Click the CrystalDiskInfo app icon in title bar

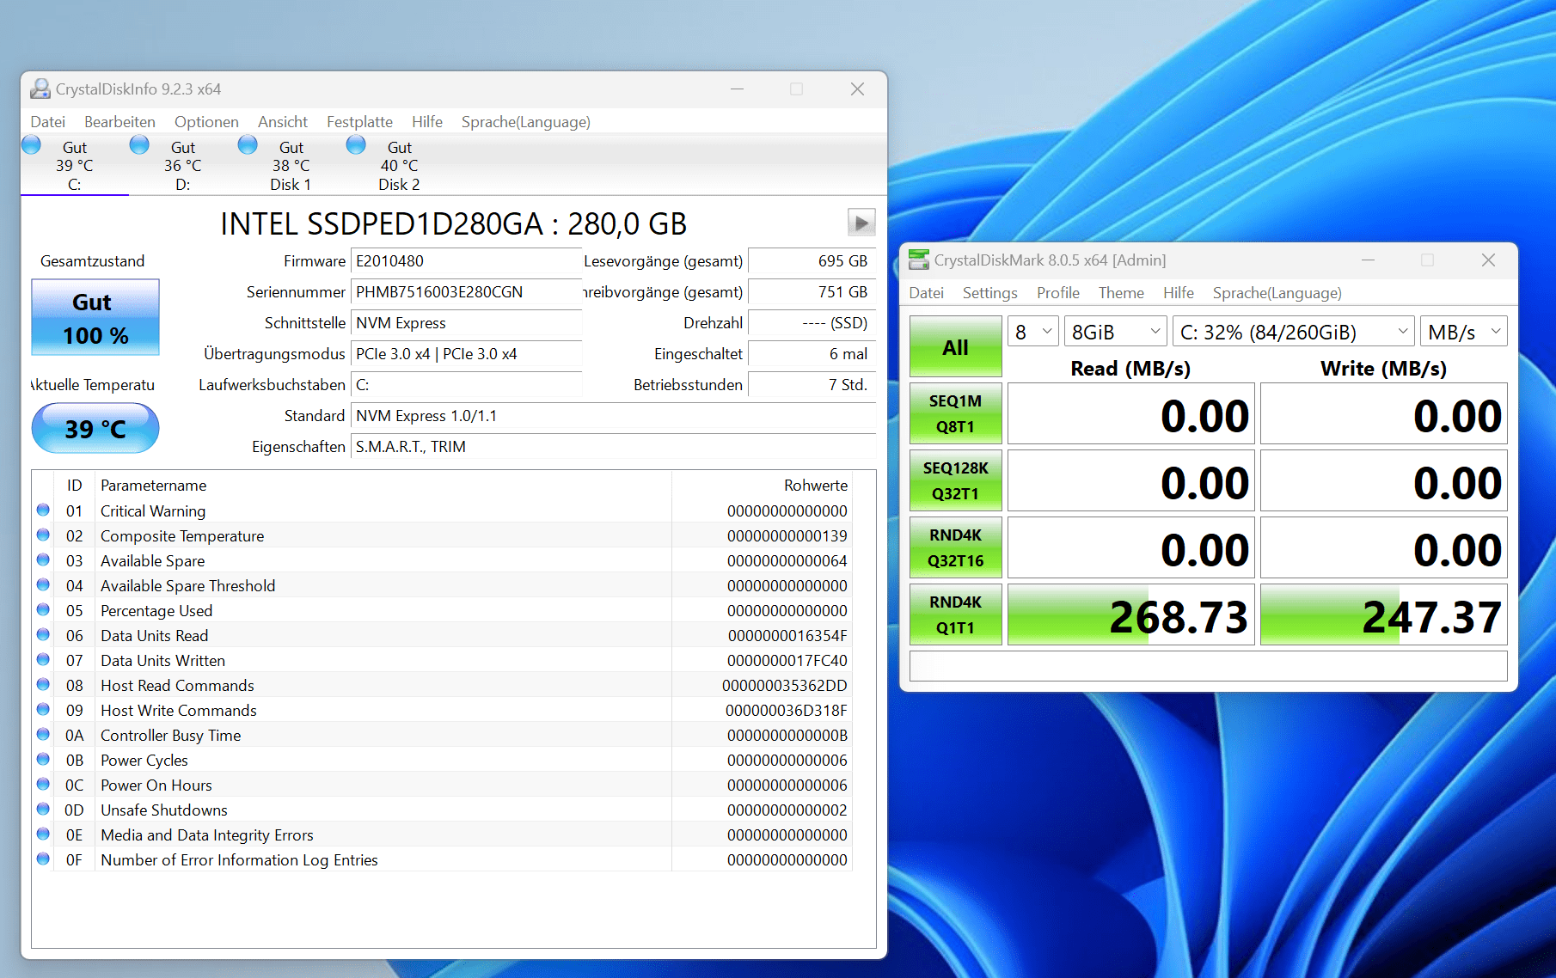(x=40, y=89)
